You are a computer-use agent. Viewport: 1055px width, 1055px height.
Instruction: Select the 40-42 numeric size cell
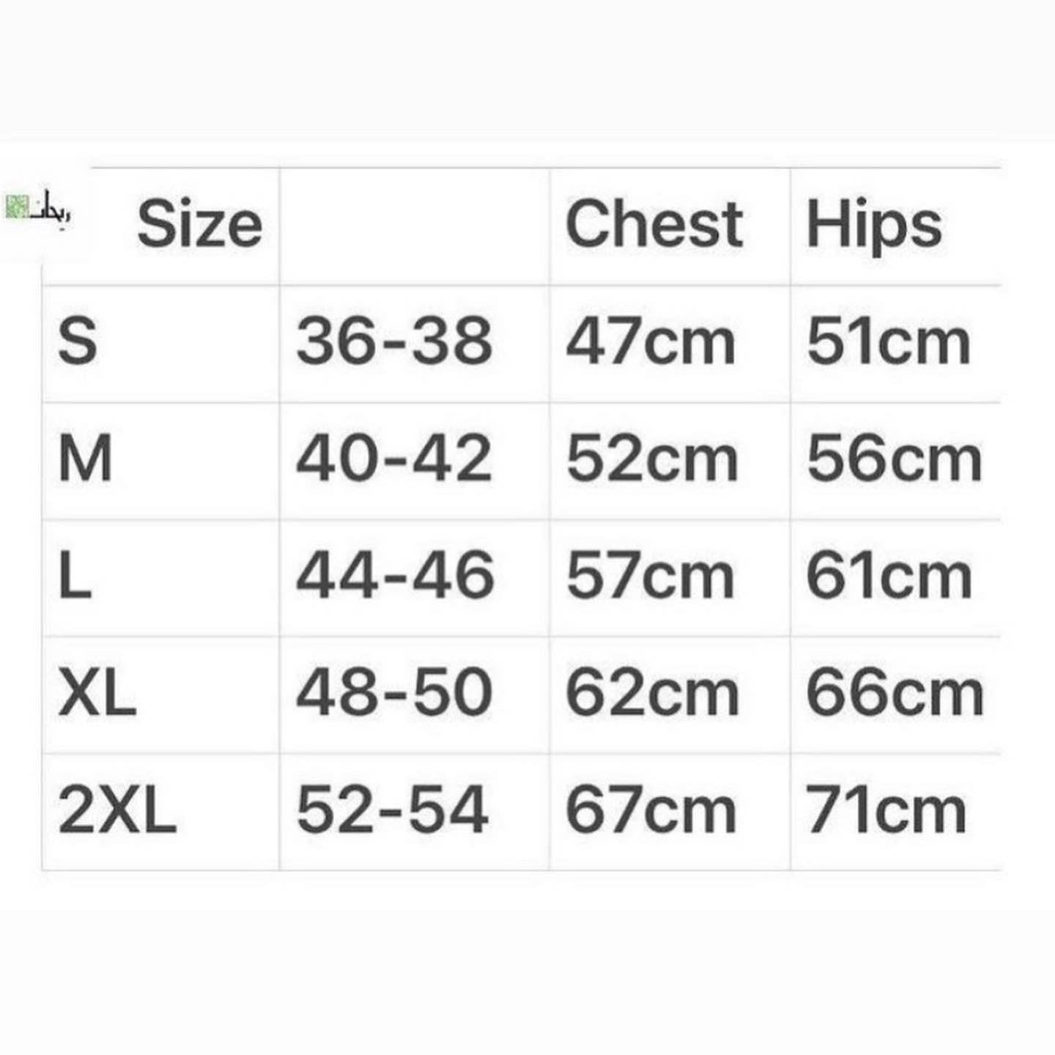(393, 459)
